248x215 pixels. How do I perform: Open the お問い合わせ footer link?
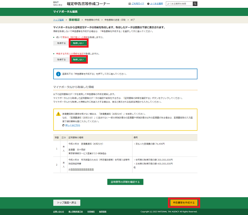[x=59, y=211]
